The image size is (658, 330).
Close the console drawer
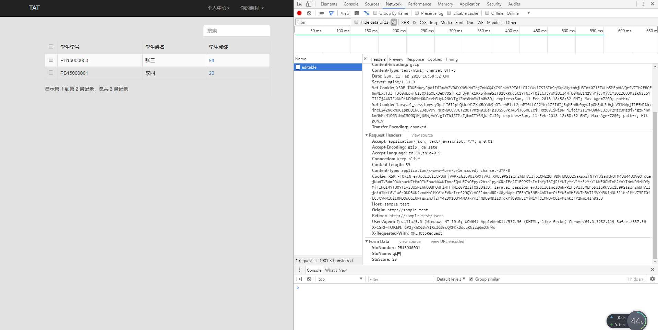[653, 270]
